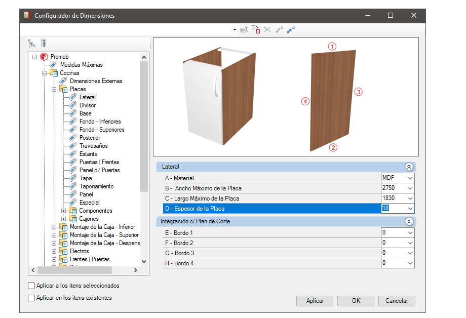Click the greyed rename toolbar icon
The width and height of the screenshot is (466, 318).
[x=244, y=30]
